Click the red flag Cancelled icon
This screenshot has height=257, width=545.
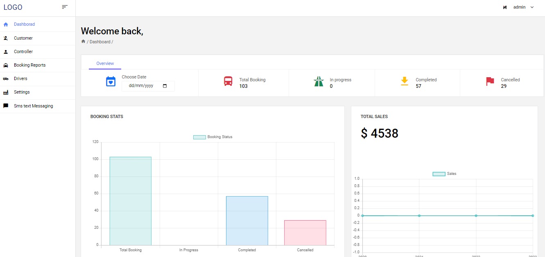[x=490, y=81]
